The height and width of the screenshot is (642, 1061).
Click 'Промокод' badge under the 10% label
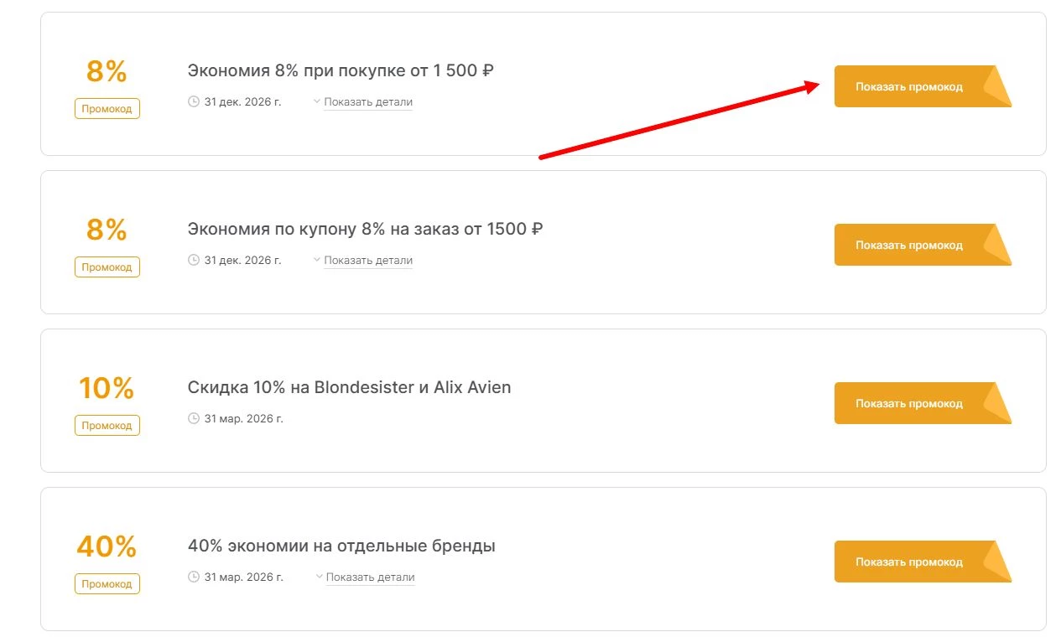(107, 426)
